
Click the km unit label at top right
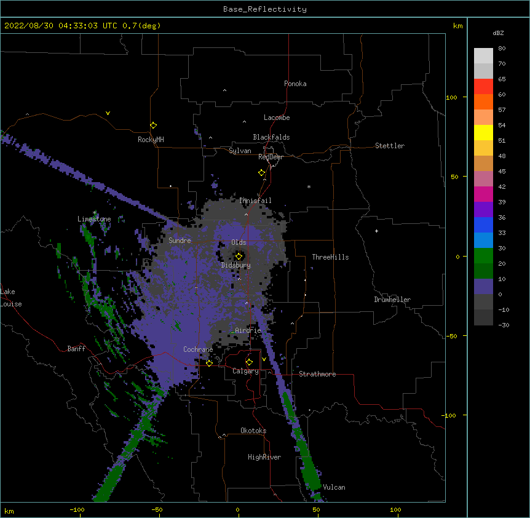pyautogui.click(x=457, y=26)
